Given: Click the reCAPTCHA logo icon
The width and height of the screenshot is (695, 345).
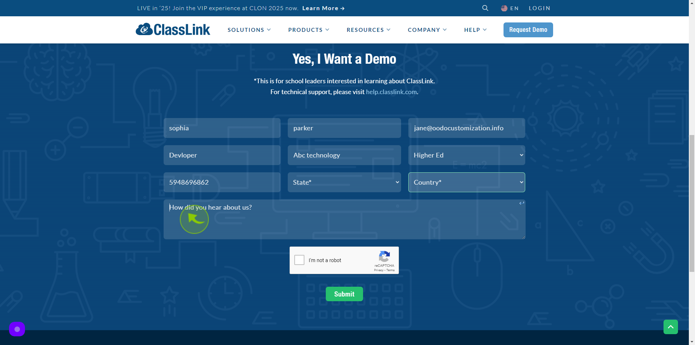Looking at the screenshot, I should pos(384,257).
